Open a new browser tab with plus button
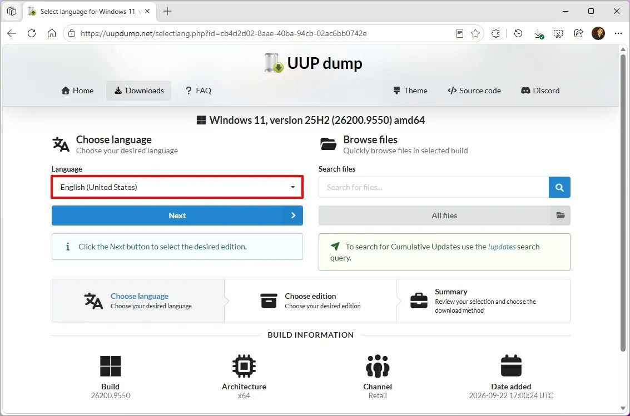The width and height of the screenshot is (630, 416). pyautogui.click(x=167, y=11)
